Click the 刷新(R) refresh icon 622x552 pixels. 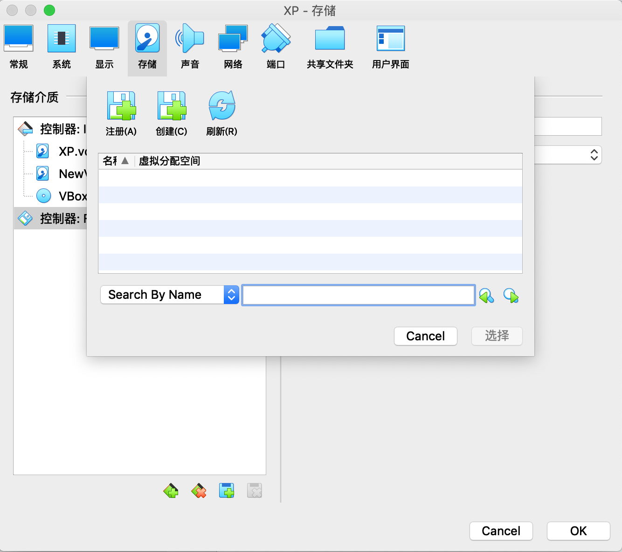pos(222,114)
